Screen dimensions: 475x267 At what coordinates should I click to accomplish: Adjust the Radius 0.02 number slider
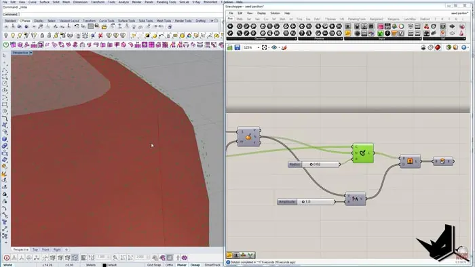pyautogui.click(x=313, y=164)
